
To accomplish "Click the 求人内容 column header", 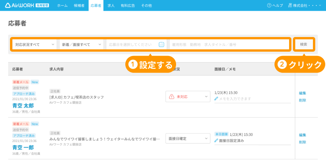I will (x=57, y=69).
